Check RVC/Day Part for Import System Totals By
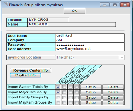133x111 pixels. click(x=77, y=87)
